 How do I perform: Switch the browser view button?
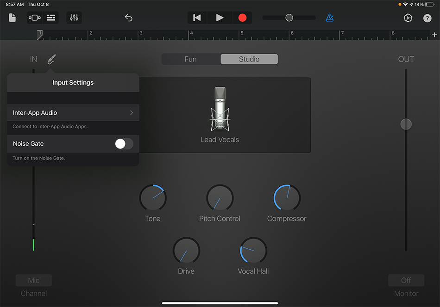[x=35, y=18]
